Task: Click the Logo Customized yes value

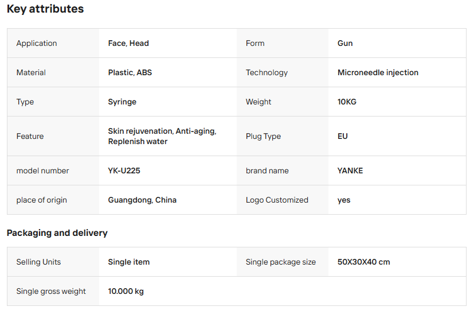Action: [344, 200]
